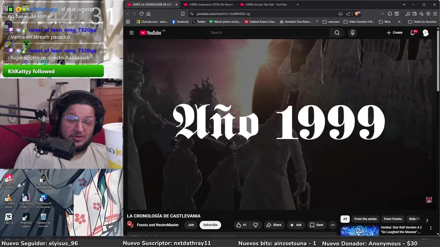Click into the YouTube search field
Image resolution: width=440 pixels, height=247 pixels.
pos(268,33)
